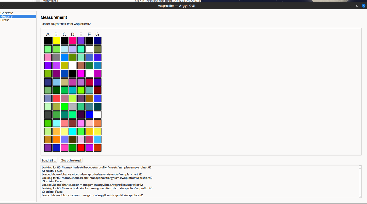Pick the pure red patch in bottom row

point(81,148)
